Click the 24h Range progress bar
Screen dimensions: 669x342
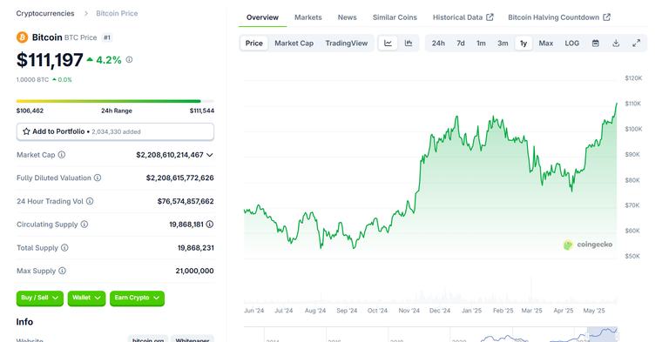click(x=115, y=101)
